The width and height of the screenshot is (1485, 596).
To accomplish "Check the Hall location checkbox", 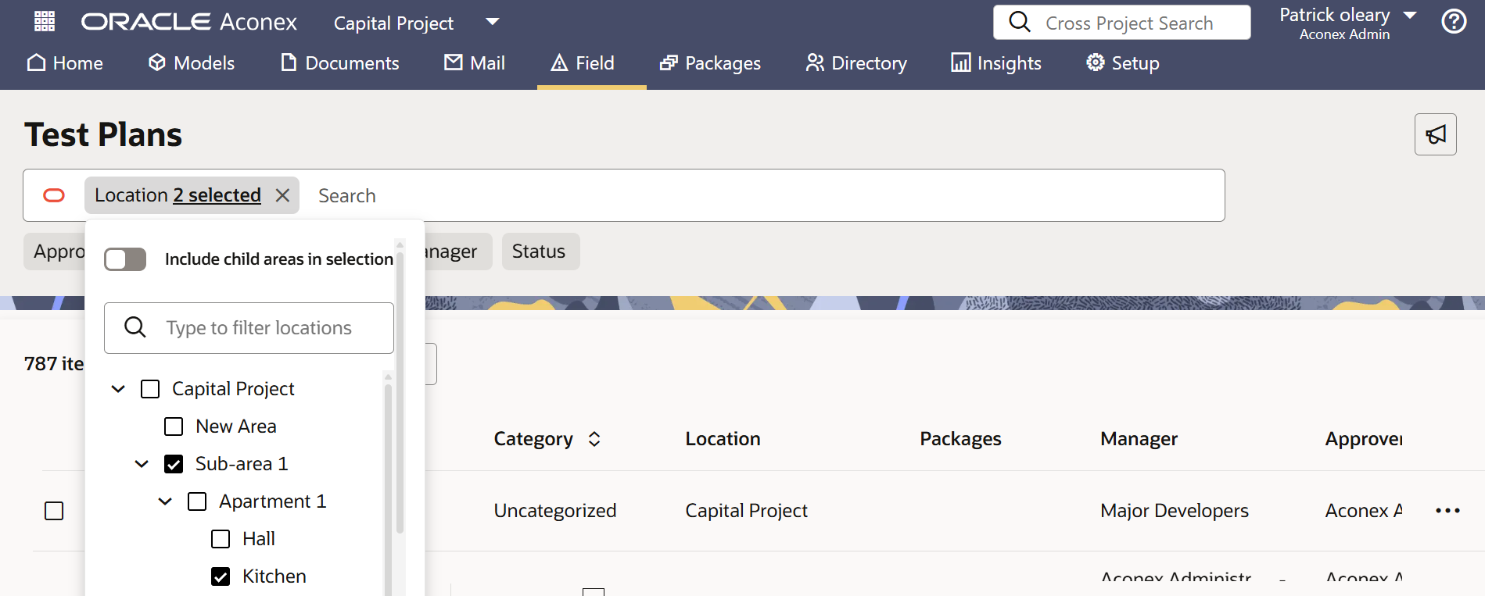I will point(221,539).
